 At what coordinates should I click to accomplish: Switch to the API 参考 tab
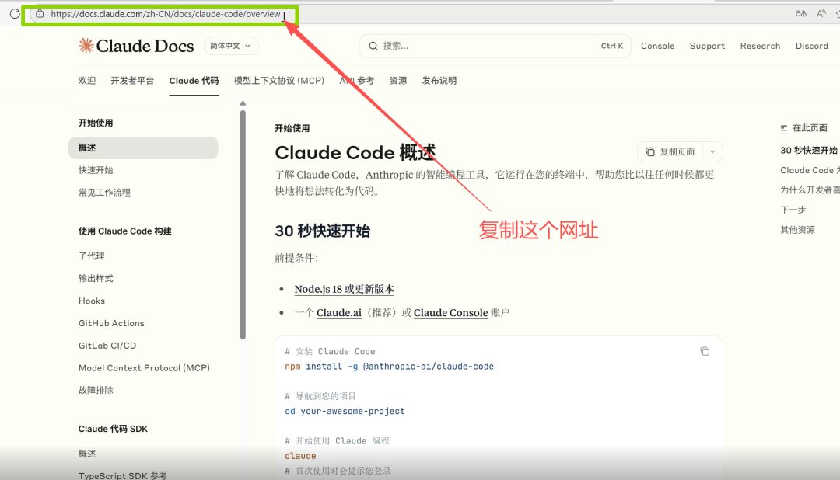click(x=357, y=81)
